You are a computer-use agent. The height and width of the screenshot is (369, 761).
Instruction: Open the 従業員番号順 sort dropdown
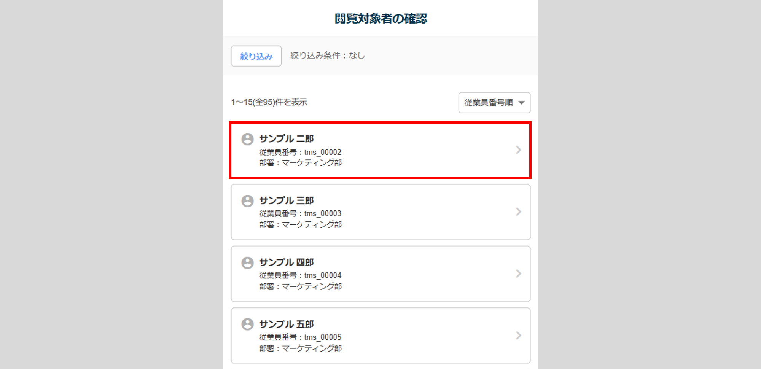(494, 103)
